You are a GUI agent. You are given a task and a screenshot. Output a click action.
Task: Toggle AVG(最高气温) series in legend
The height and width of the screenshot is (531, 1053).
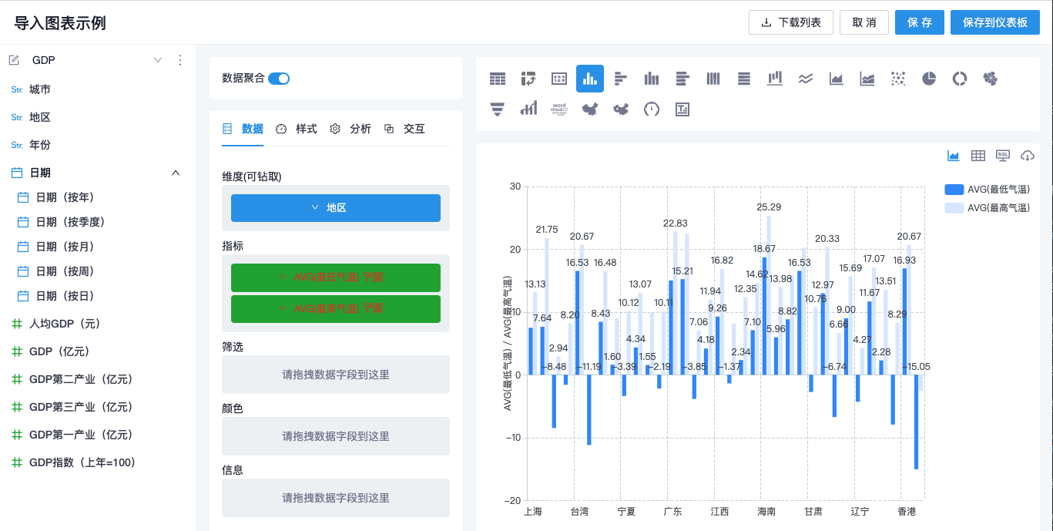[987, 207]
